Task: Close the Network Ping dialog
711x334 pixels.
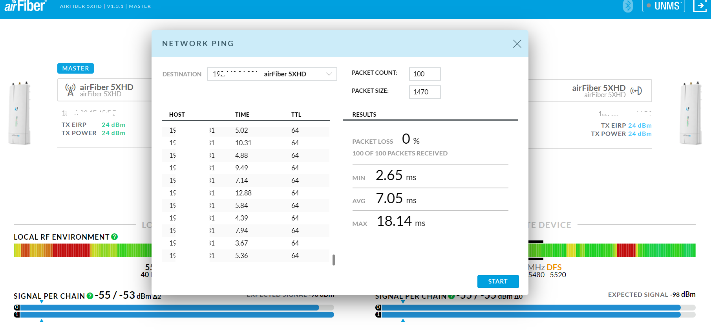Action: (x=517, y=44)
